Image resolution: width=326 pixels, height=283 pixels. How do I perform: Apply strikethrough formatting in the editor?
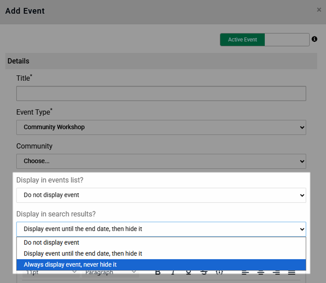point(204,273)
